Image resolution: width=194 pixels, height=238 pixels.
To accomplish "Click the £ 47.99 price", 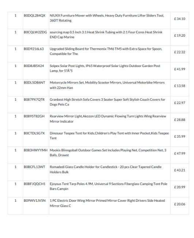I will coord(180,153).
